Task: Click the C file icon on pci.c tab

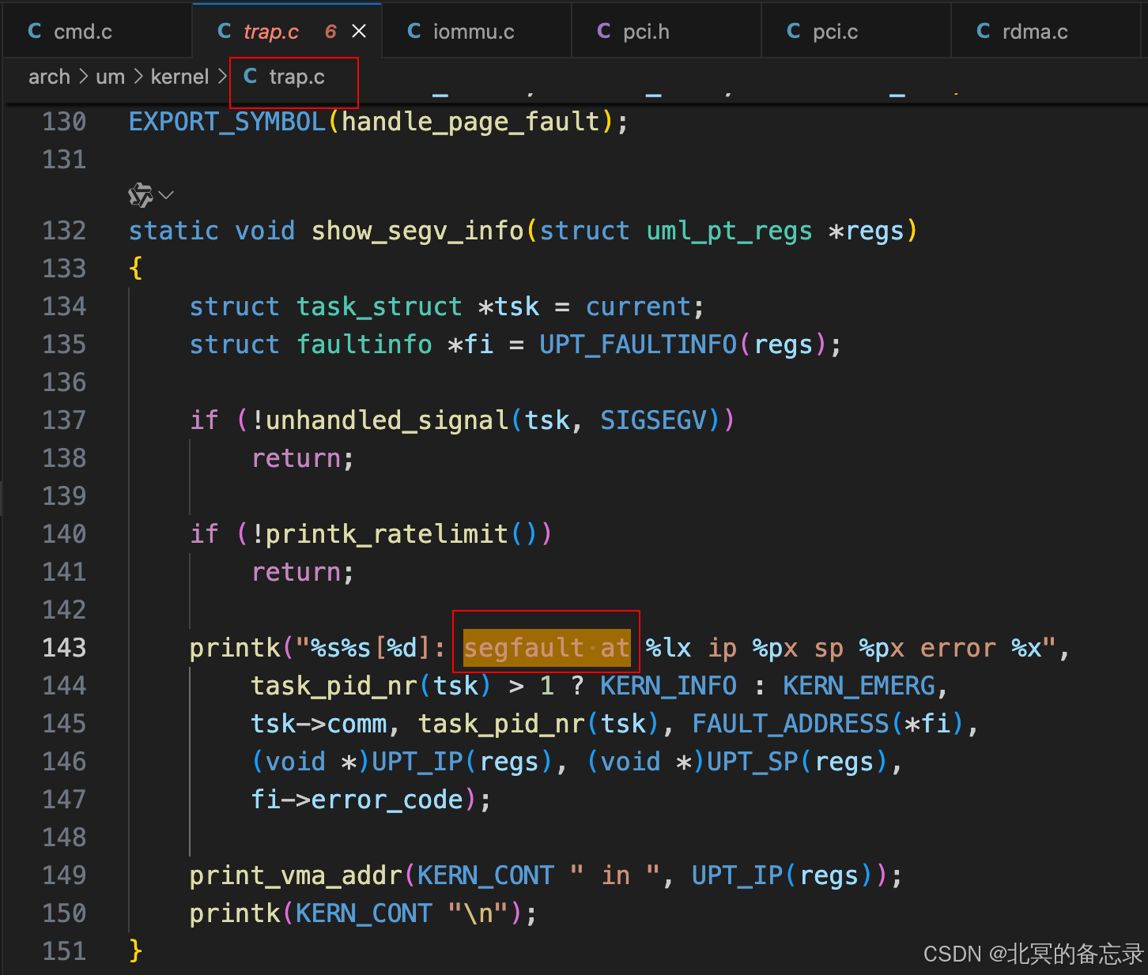Action: tap(794, 31)
